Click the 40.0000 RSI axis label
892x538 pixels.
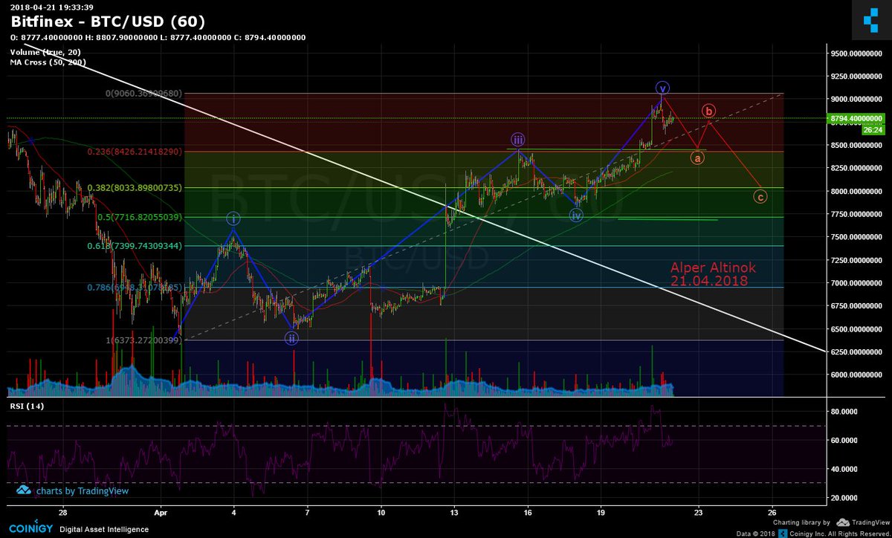coord(845,469)
